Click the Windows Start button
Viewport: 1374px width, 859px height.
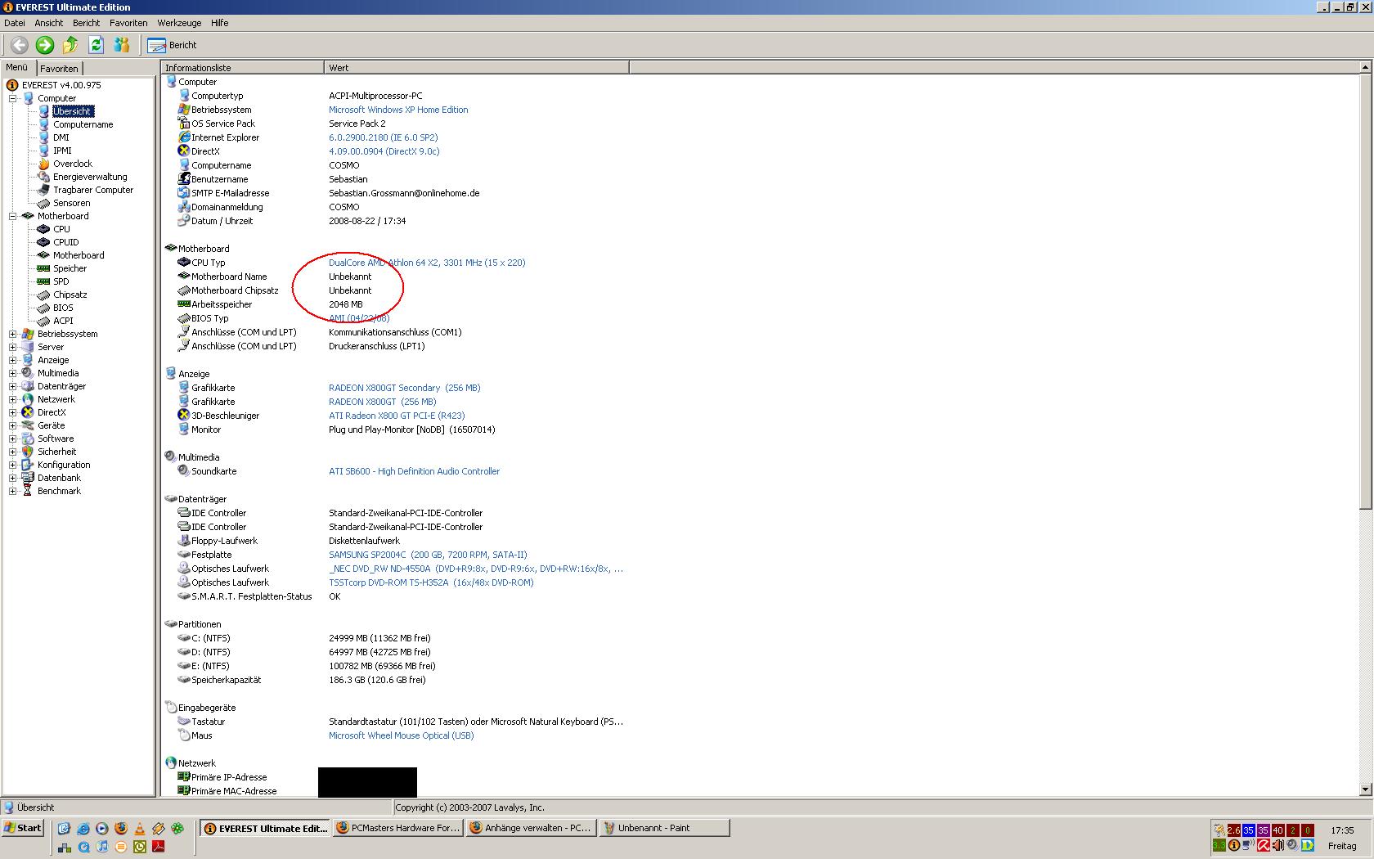pyautogui.click(x=22, y=828)
